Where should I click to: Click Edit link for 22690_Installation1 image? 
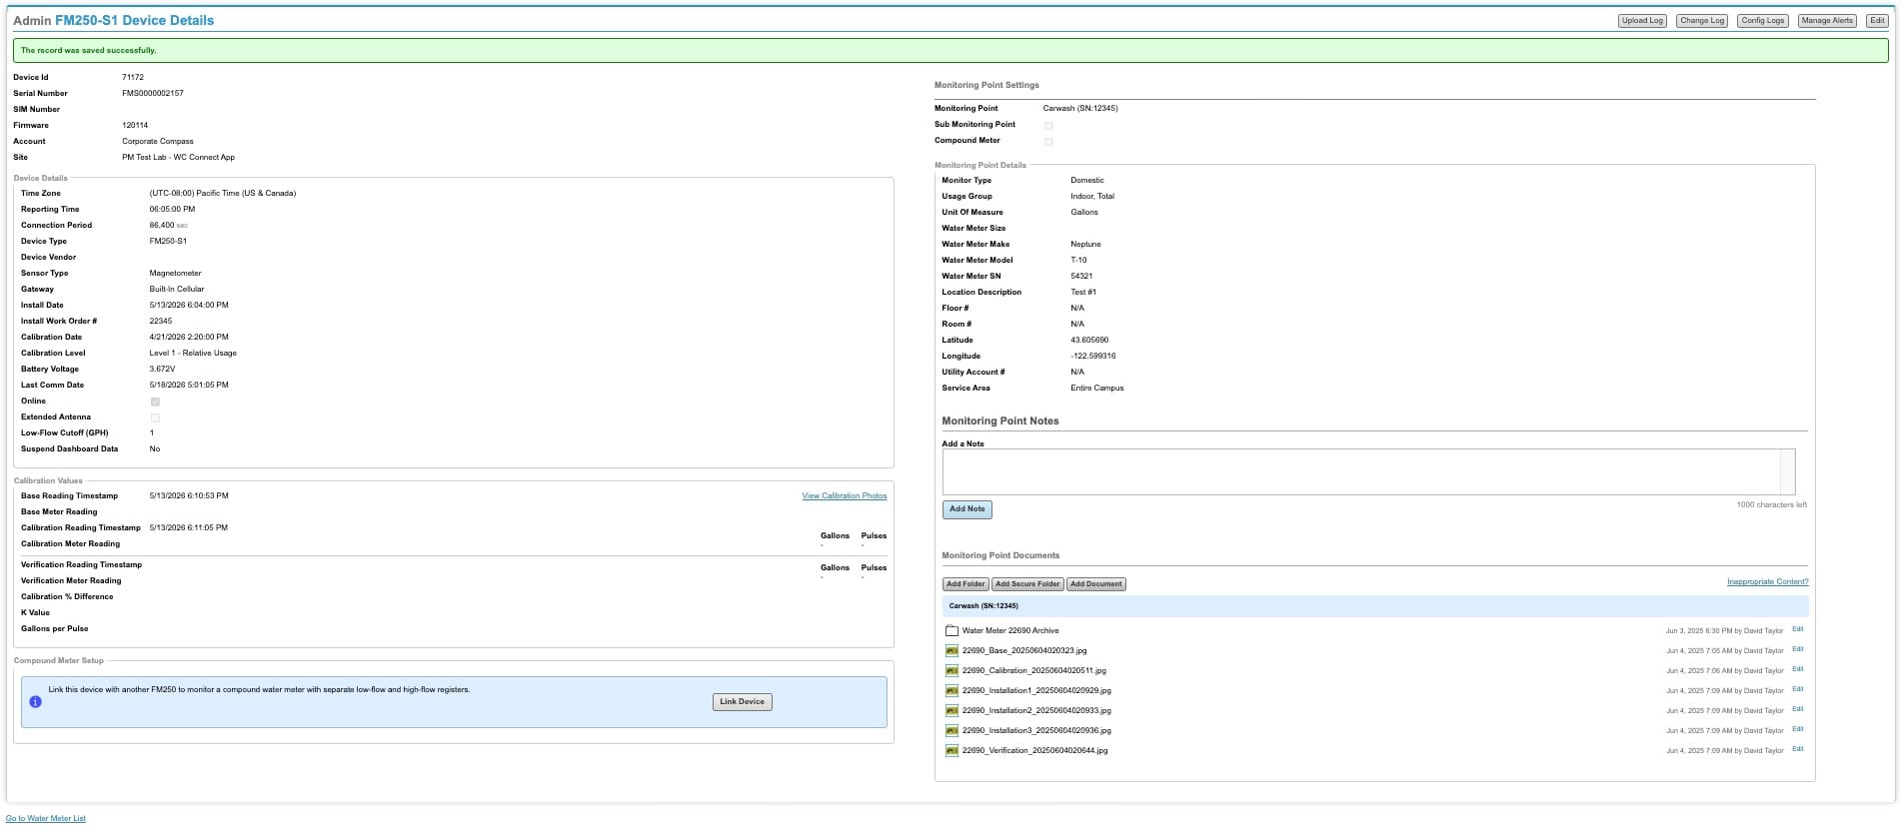pyautogui.click(x=1798, y=690)
